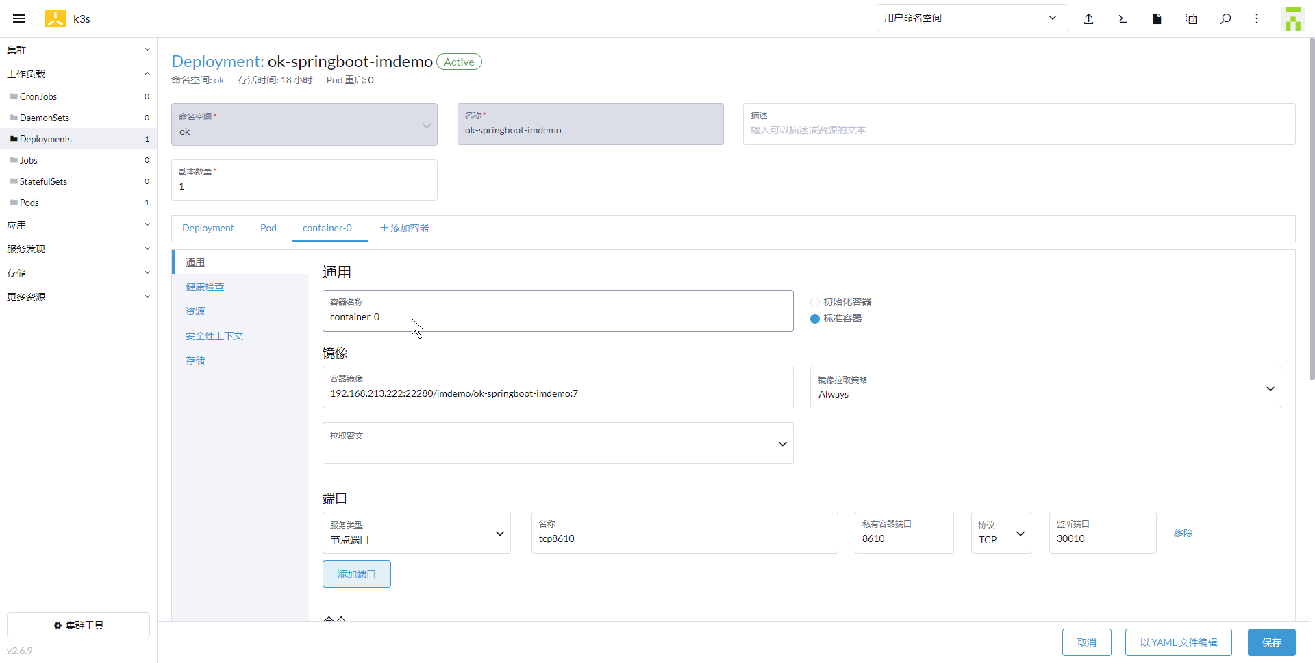
Task: Switch to the Pod tab
Action: click(x=268, y=228)
